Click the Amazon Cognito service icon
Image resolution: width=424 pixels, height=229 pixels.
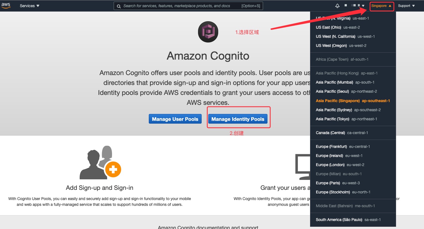(x=208, y=32)
